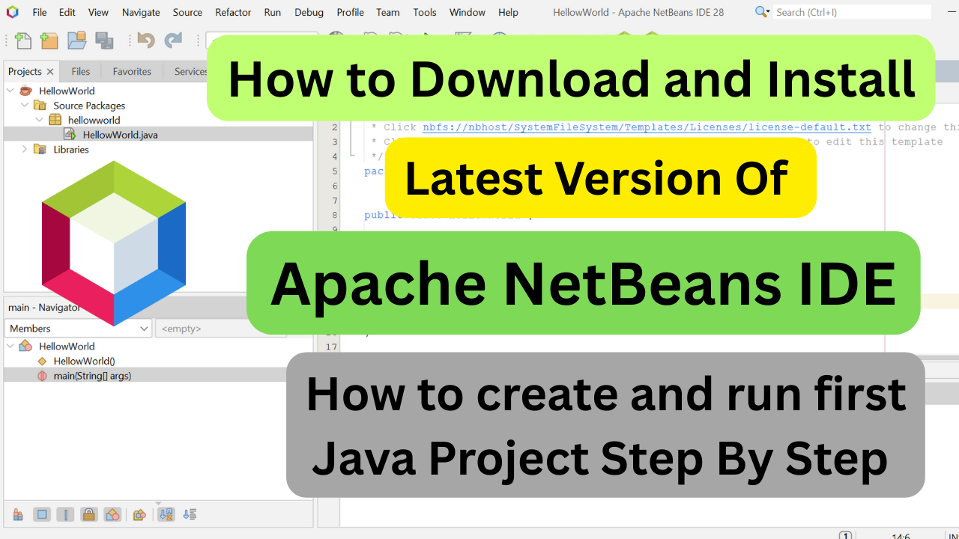Collapse the Source Packages node
959x539 pixels.
pos(25,106)
